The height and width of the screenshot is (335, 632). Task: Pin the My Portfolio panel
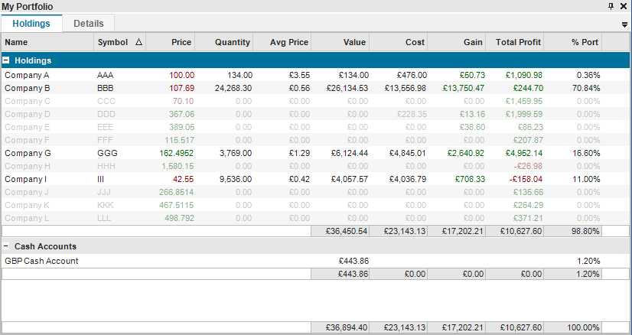pos(611,6)
